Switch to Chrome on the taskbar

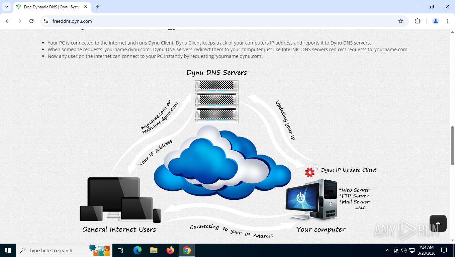tap(187, 250)
